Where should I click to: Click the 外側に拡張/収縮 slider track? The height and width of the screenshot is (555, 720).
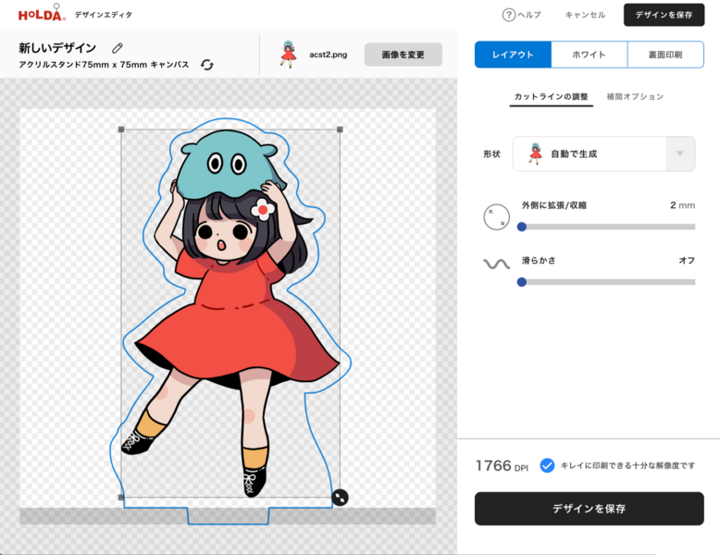click(x=606, y=227)
